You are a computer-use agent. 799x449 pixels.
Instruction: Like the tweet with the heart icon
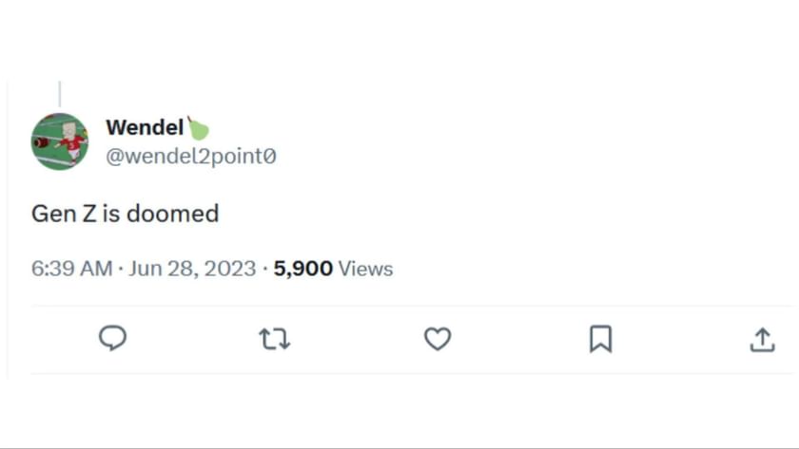[x=437, y=338]
